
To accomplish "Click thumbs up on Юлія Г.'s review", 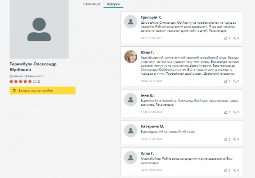I will 226,81.
